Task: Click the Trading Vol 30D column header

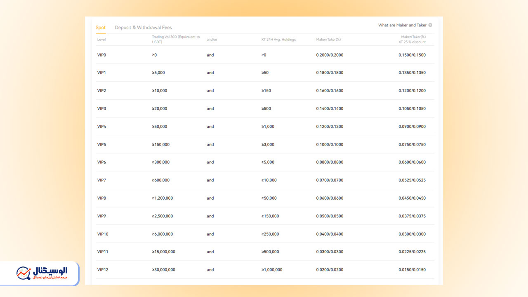Action: 176,39
